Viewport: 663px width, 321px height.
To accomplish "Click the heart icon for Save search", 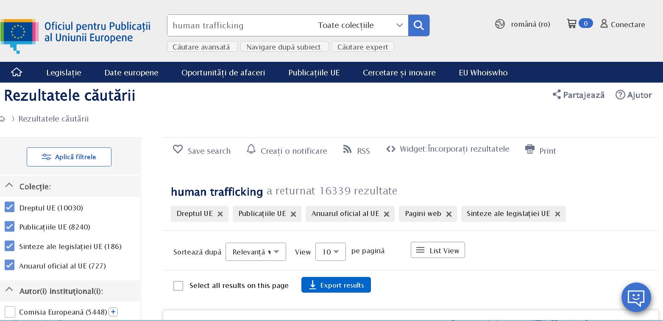I will 178,149.
